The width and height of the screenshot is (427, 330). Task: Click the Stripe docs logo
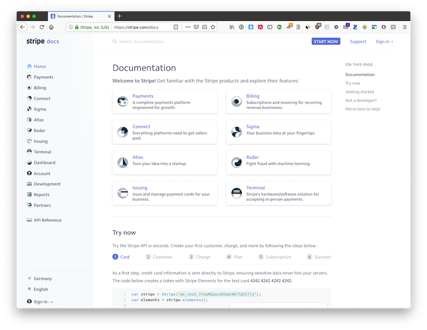(x=43, y=41)
